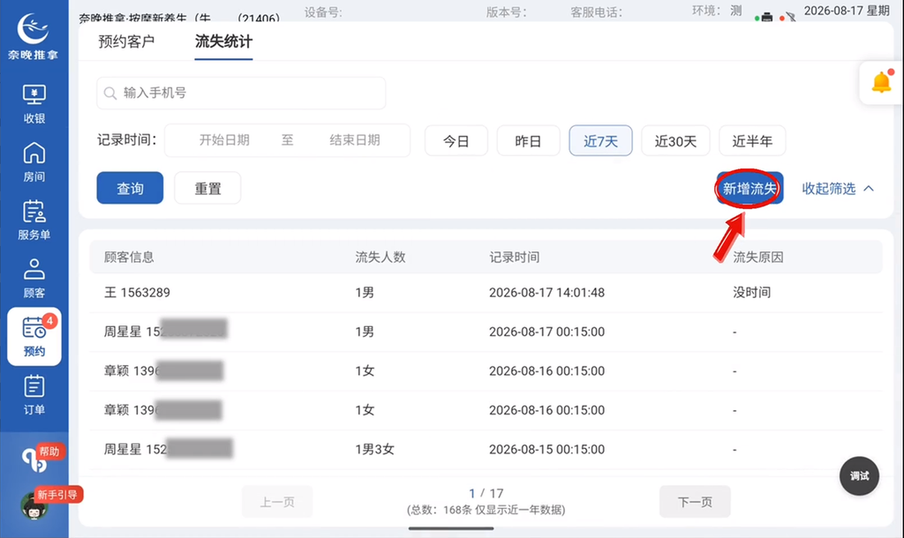Click the network status icon in top bar
The width and height of the screenshot is (904, 538).
pos(790,18)
